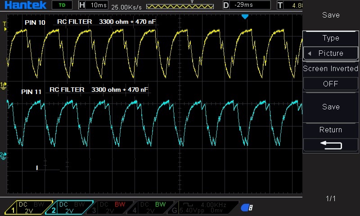This screenshot has width=360, height=216.
Task: Select the D delay icon
Action: click(x=226, y=5)
